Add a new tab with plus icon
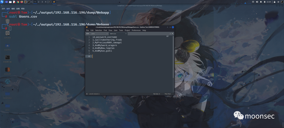The width and height of the screenshot is (284, 128). (170, 34)
